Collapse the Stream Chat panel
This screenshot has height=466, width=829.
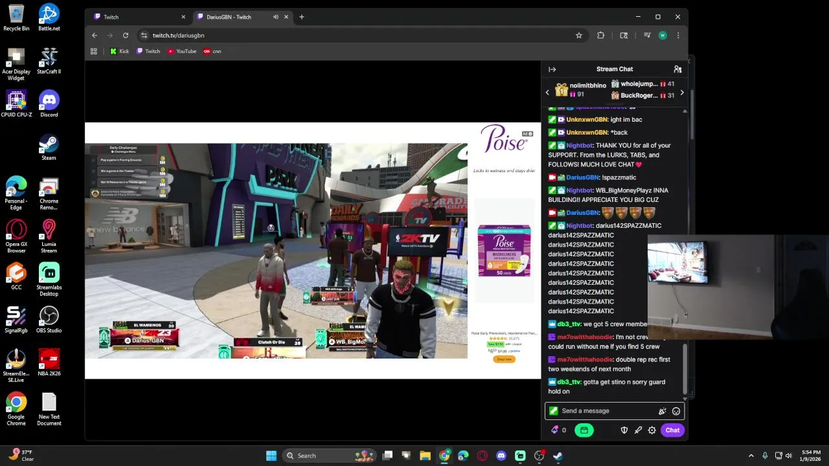click(552, 69)
